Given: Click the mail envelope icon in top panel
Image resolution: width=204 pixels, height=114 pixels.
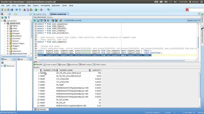Looking at the screenshot, I should tap(161, 2).
